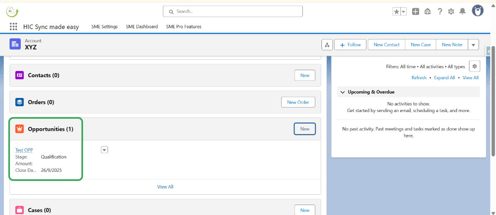This screenshot has width=496, height=215.
Task: Click the Contacts related list icon
Action: coord(20,75)
